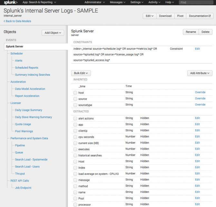Select Search Load - Systemwide object
Image resolution: width=216 pixels, height=207 pixels.
click(x=31, y=160)
